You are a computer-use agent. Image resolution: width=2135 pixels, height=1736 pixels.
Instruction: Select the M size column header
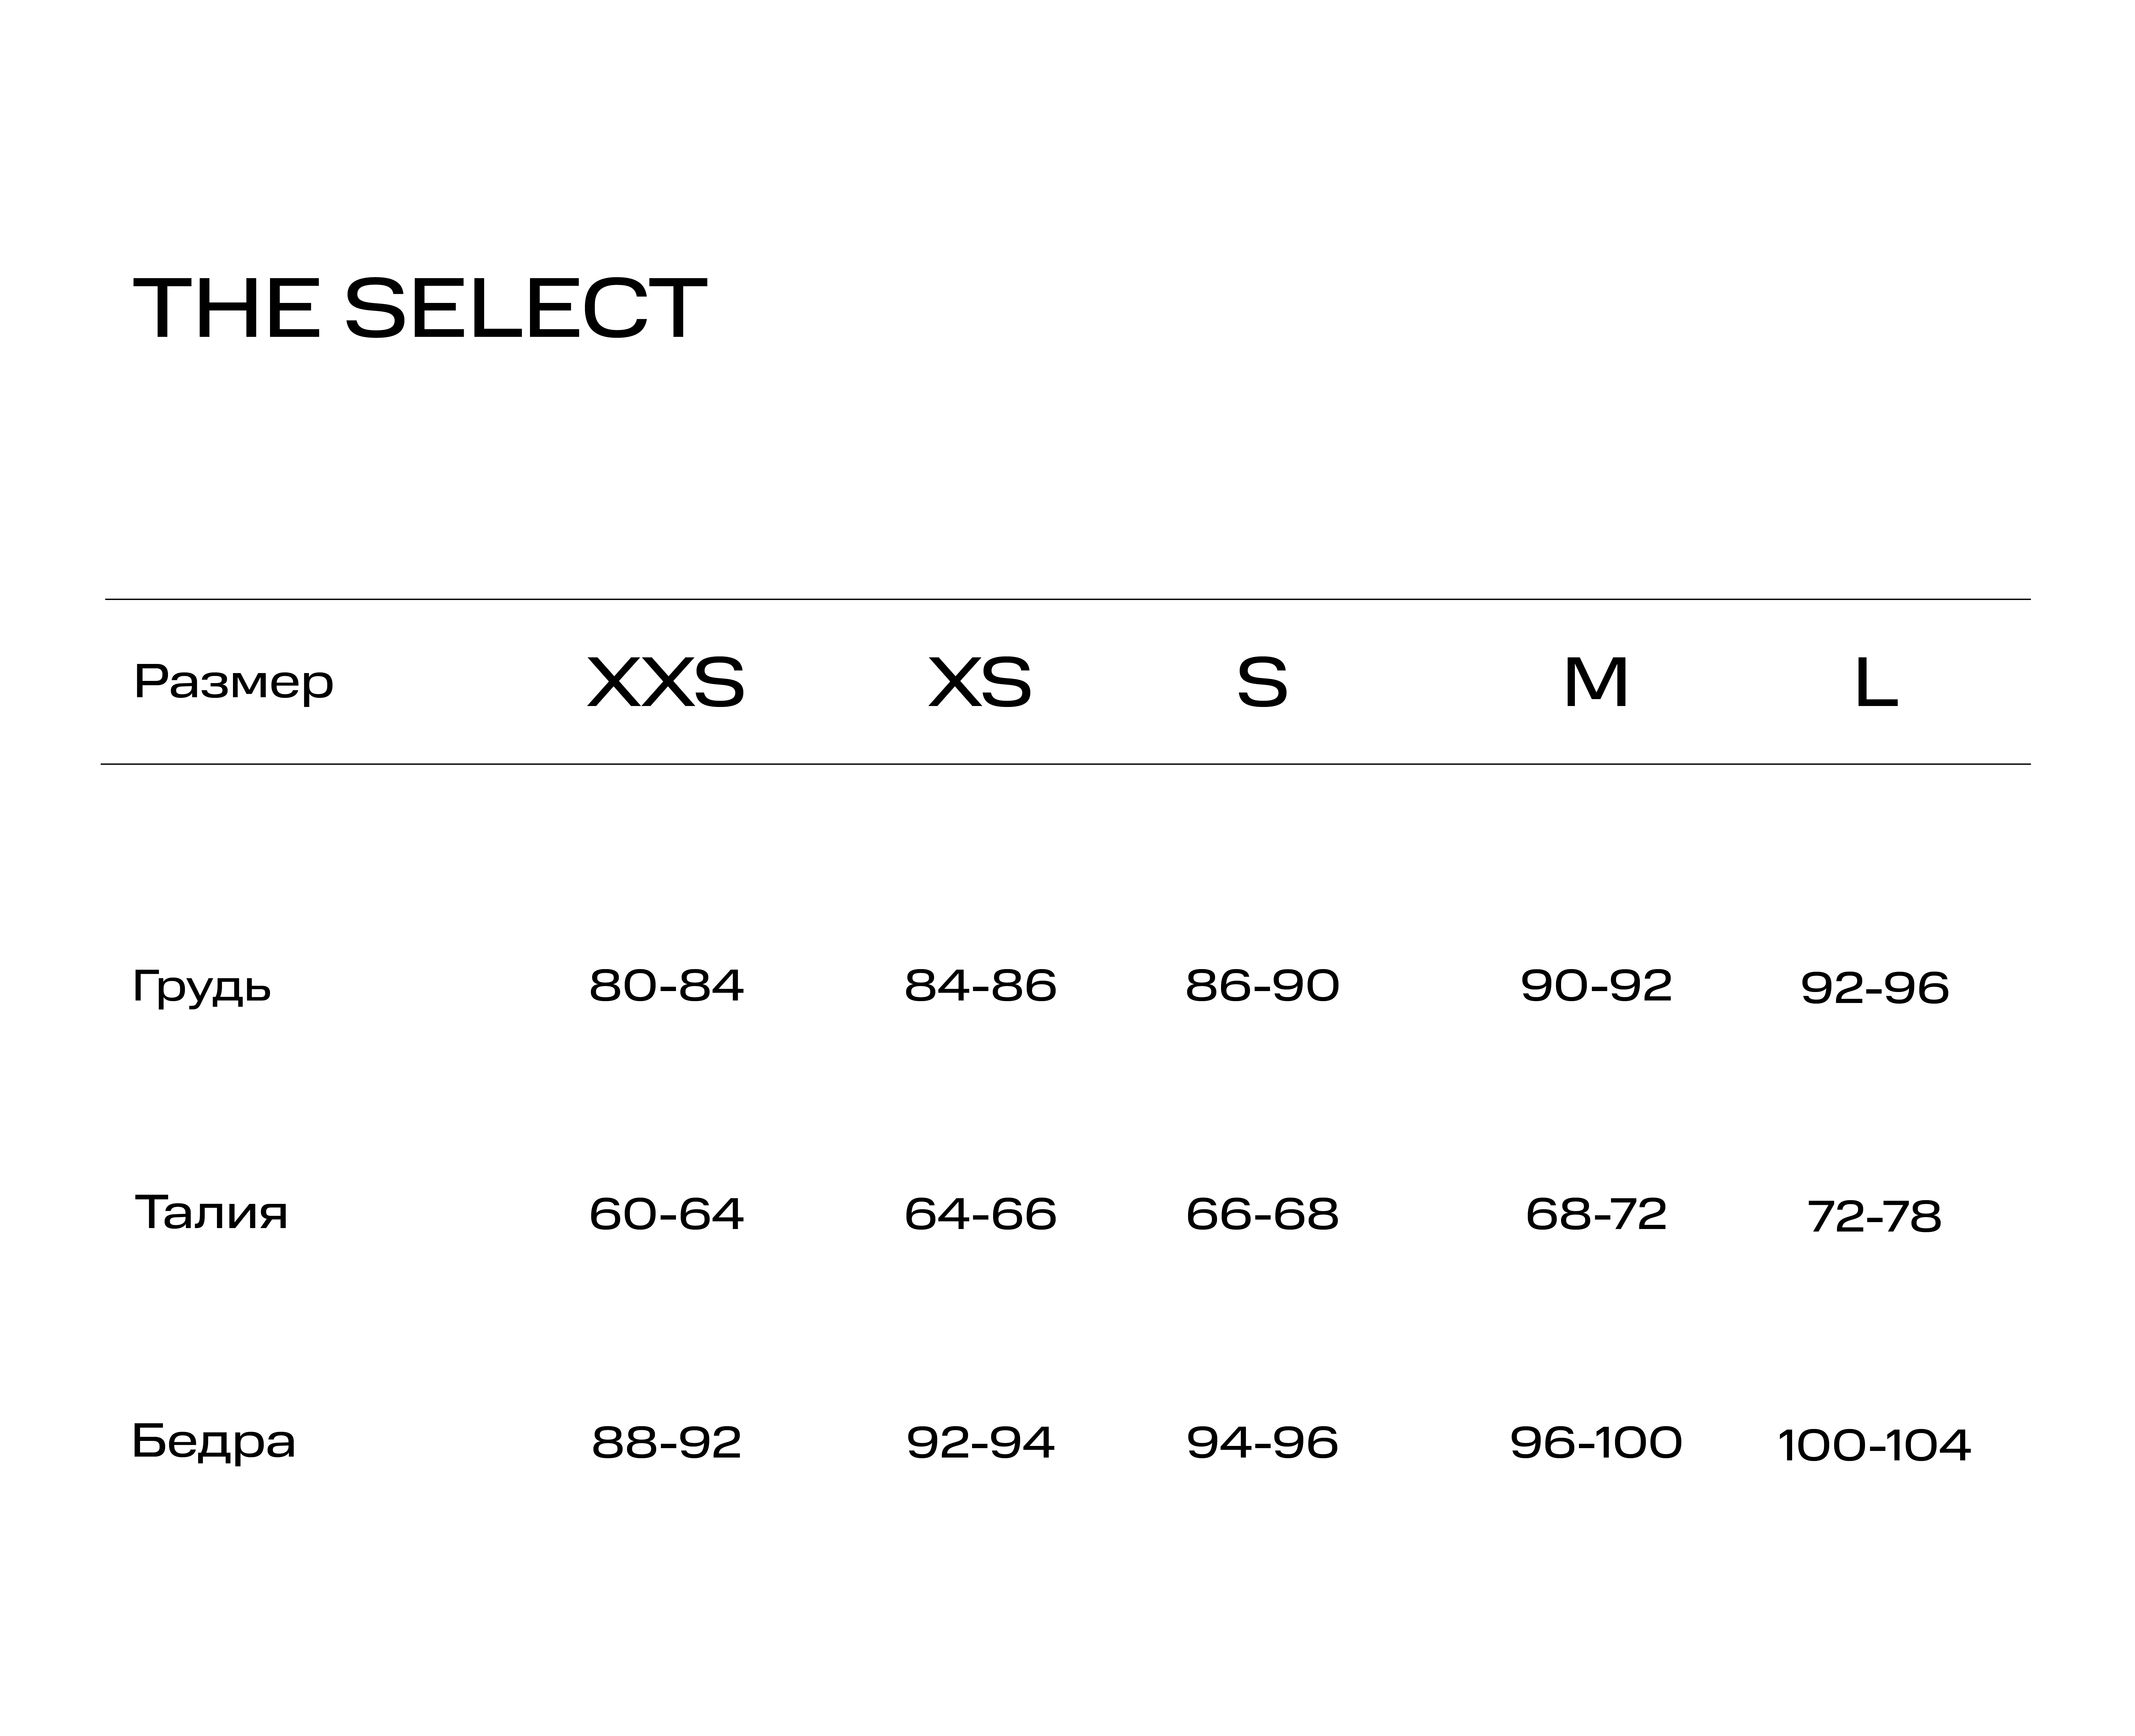click(1596, 683)
